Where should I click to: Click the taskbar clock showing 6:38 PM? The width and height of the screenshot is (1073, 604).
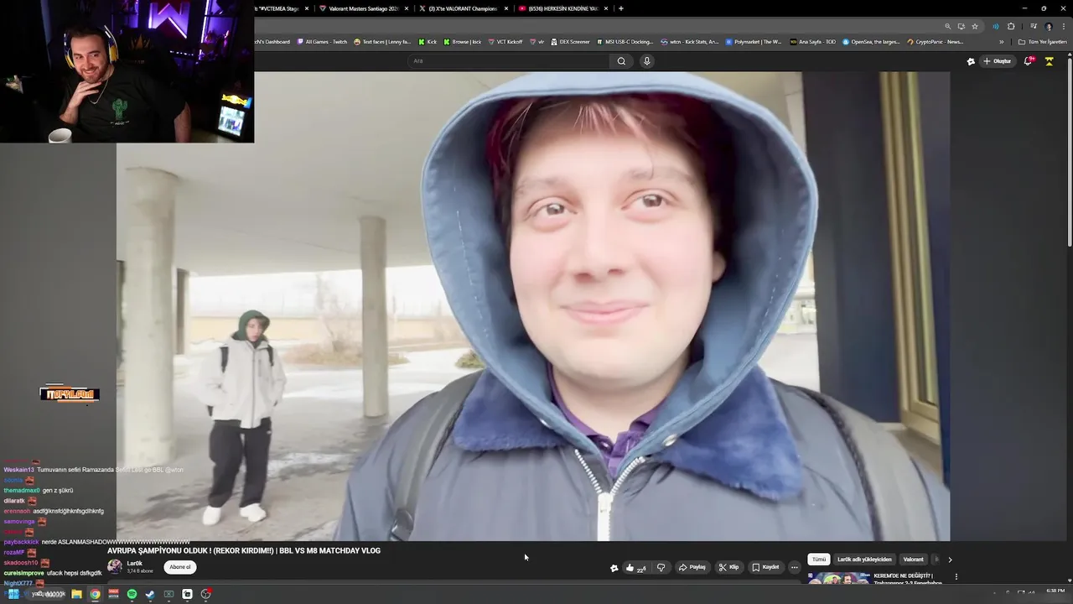coord(1055,591)
